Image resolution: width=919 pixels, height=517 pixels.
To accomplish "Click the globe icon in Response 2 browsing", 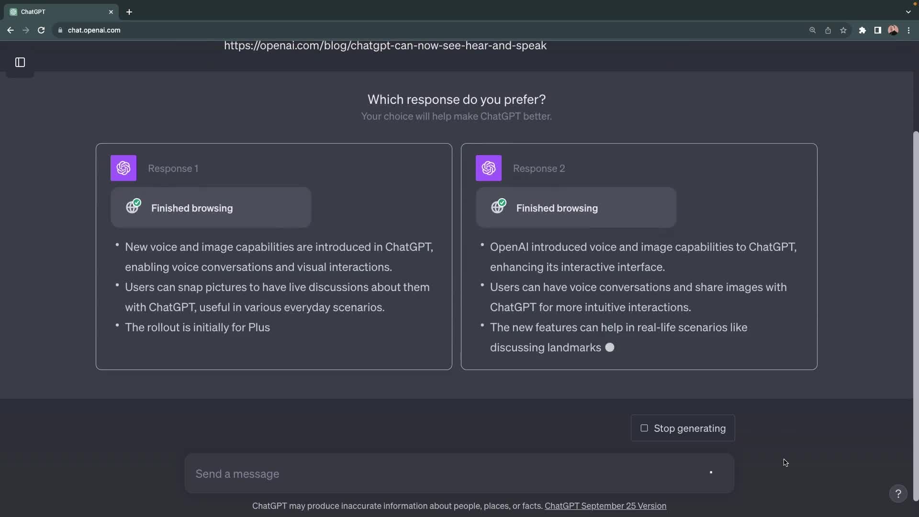I will [x=498, y=207].
